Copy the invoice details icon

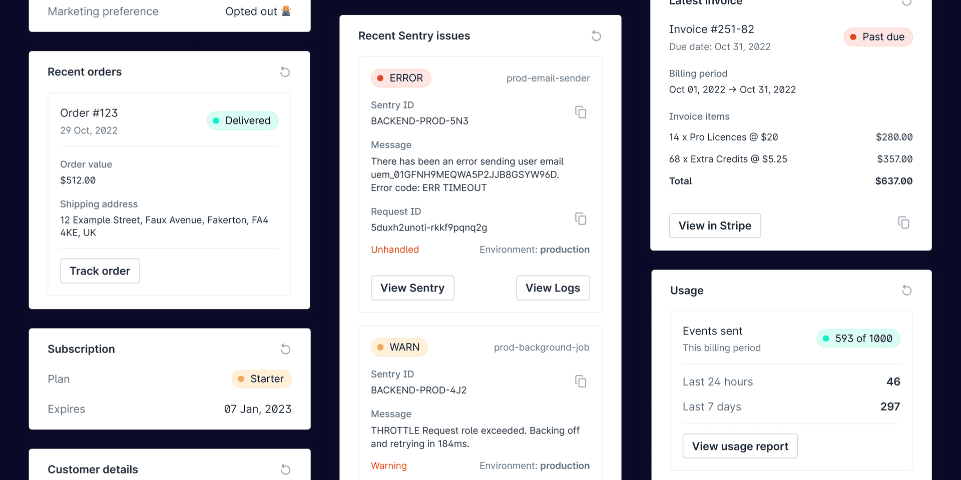tap(903, 223)
